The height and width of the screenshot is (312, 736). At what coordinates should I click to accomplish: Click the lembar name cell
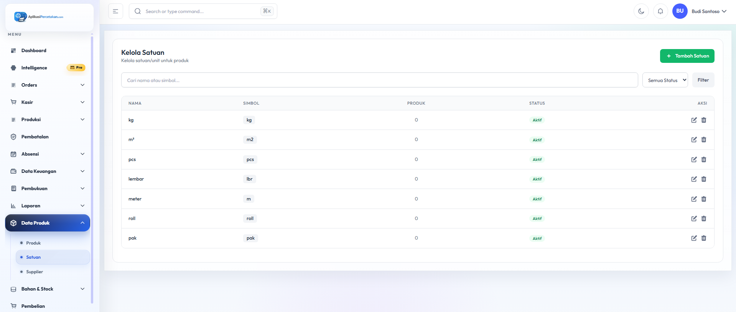pyautogui.click(x=136, y=179)
